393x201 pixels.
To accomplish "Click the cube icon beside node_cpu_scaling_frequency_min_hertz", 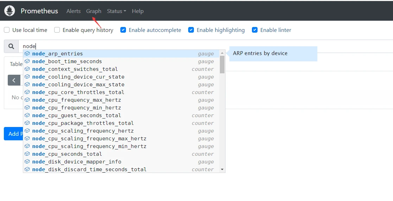I will click(27, 146).
